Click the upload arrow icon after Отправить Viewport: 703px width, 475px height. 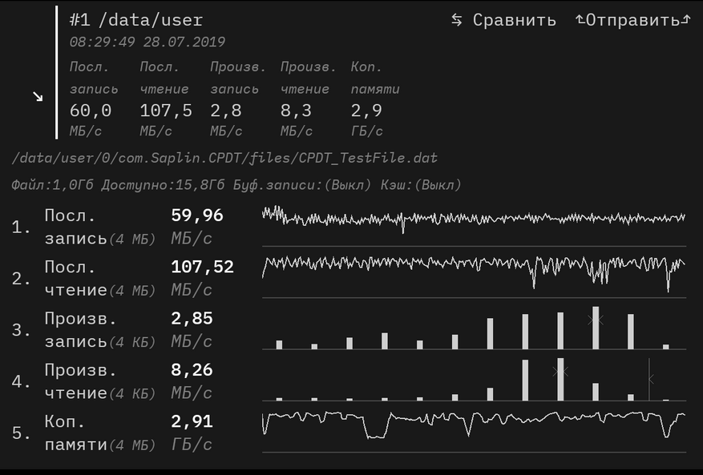[685, 20]
